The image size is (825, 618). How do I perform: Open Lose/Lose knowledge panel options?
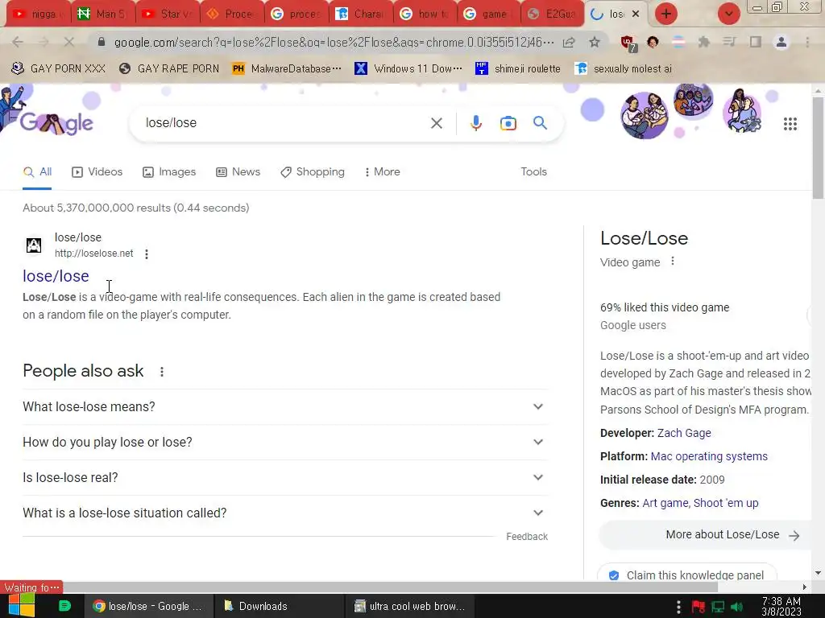673,262
